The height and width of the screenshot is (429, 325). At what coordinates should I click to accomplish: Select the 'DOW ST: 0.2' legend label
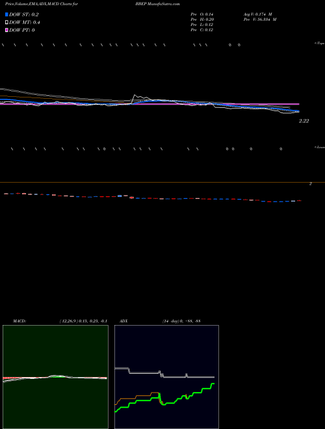point(24,15)
